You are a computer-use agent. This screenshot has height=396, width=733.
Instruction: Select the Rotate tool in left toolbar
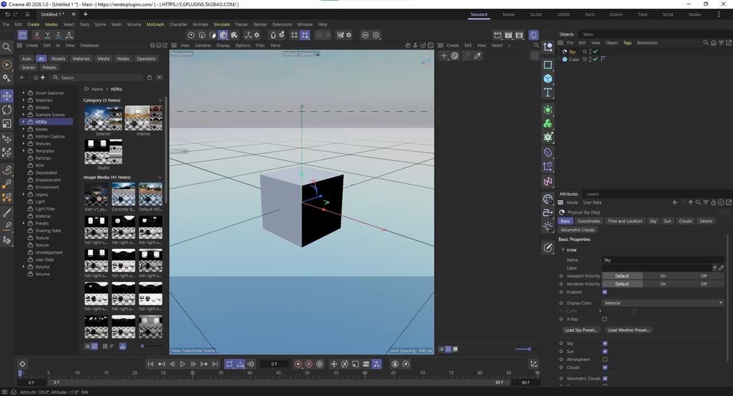coord(7,110)
